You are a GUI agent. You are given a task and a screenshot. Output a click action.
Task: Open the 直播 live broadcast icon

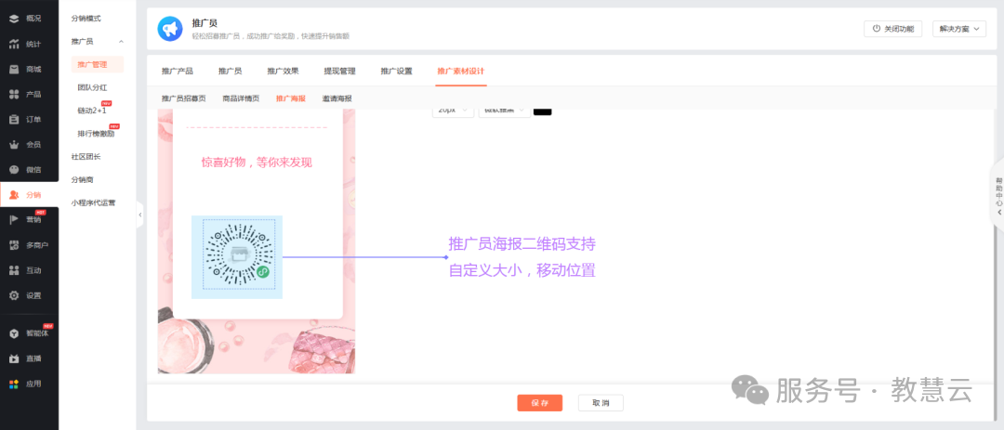[13, 358]
